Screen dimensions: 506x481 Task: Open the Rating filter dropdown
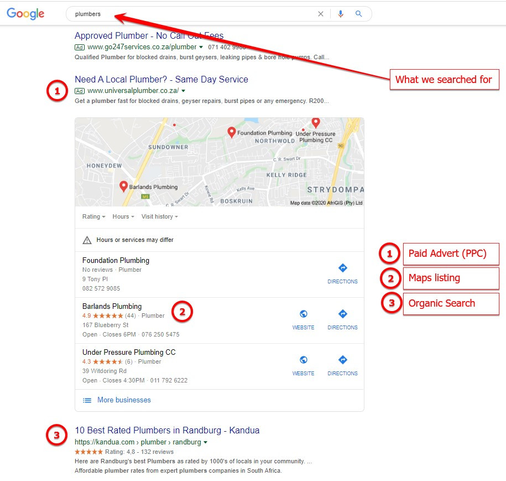(93, 216)
